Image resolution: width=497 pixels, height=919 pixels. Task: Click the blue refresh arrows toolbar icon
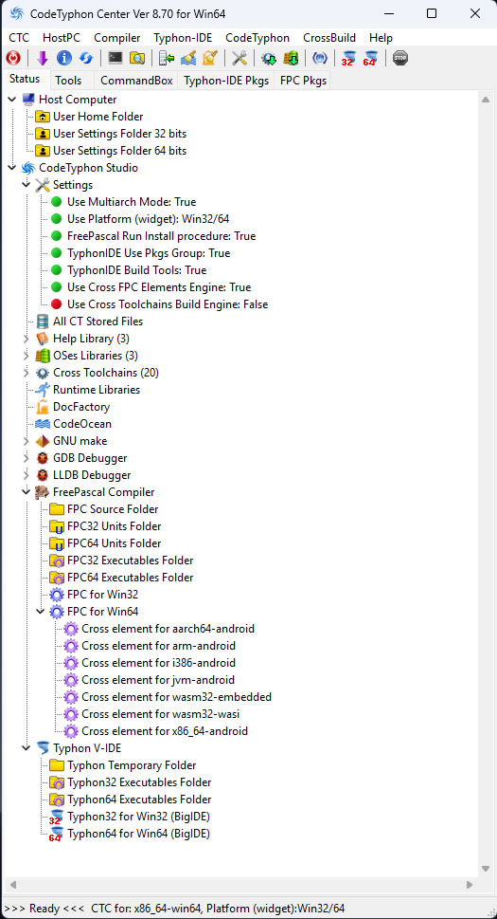(86, 58)
